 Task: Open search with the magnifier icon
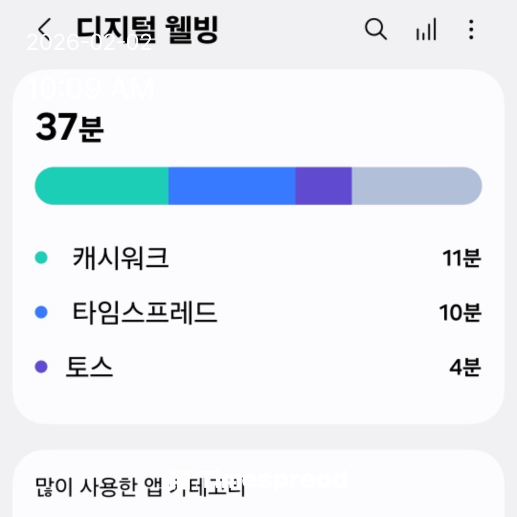(x=375, y=30)
